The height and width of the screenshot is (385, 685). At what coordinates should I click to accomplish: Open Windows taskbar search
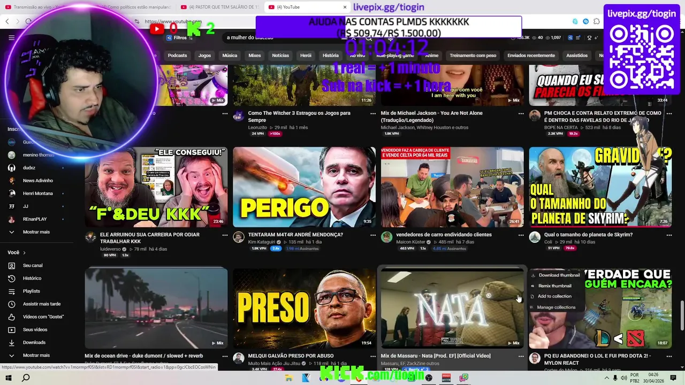pos(26,378)
